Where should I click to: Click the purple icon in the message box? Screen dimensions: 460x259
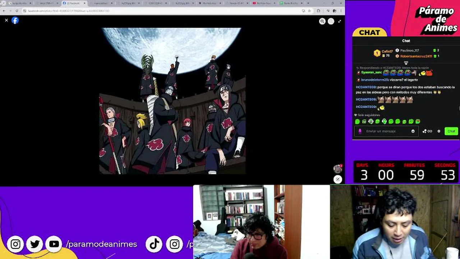click(360, 131)
